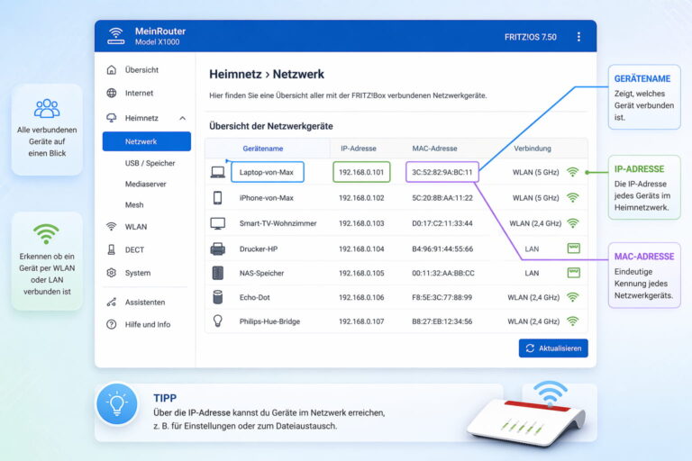Click the System gear icon
The width and height of the screenshot is (692, 461).
click(x=112, y=273)
